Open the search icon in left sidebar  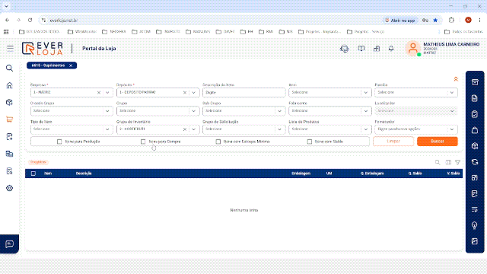coord(9,68)
